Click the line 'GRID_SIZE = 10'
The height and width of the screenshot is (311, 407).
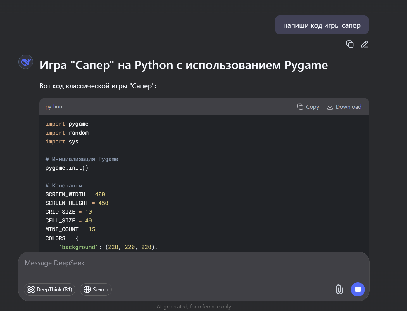pyautogui.click(x=69, y=212)
